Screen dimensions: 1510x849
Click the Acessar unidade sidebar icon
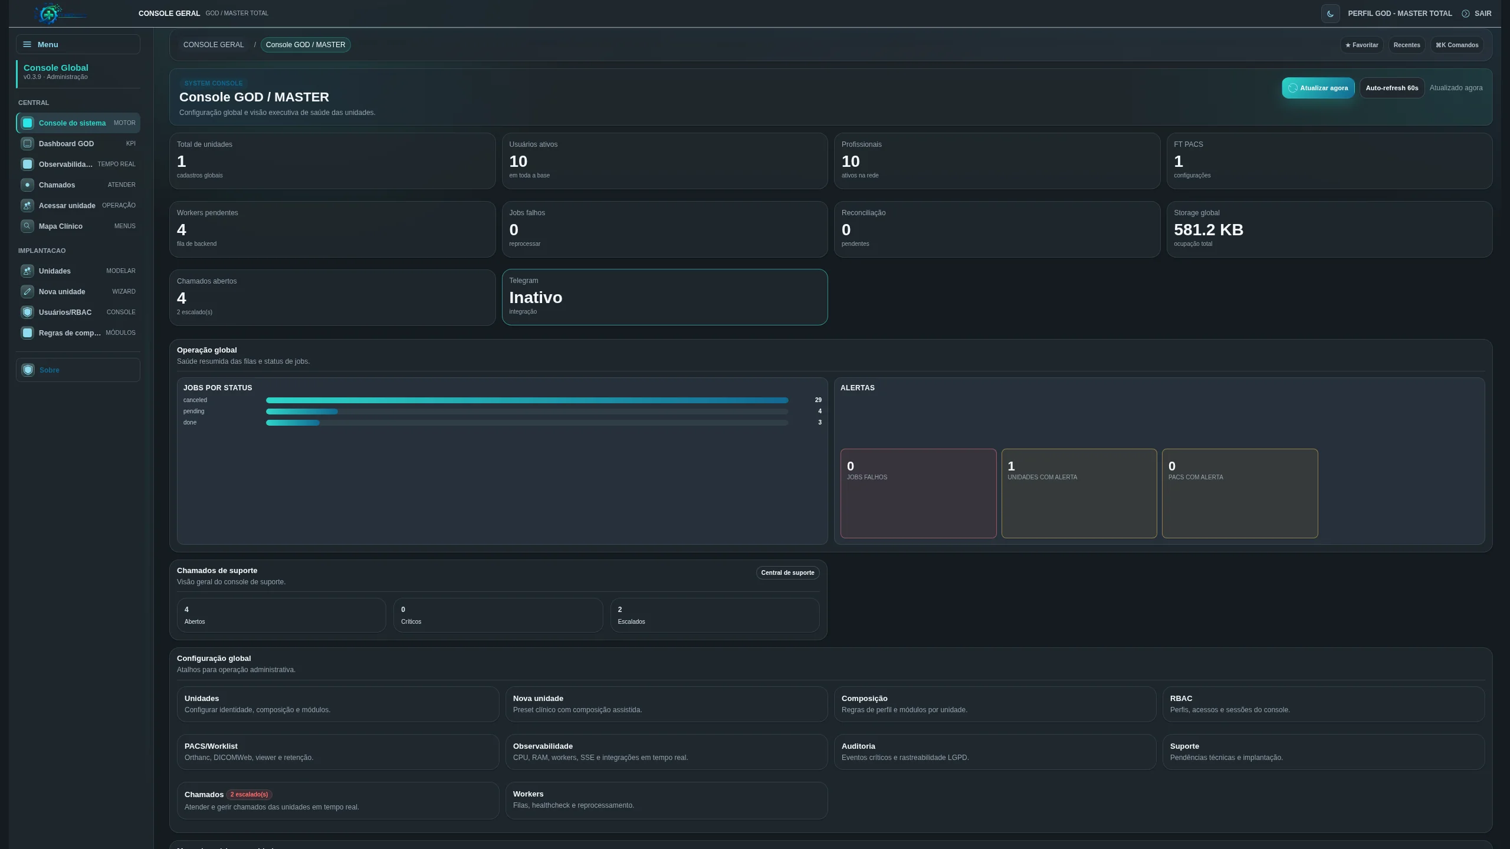(x=27, y=206)
